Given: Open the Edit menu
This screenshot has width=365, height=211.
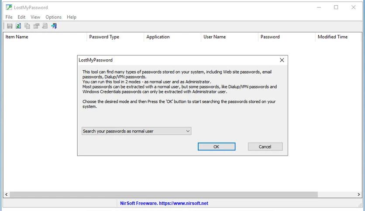Looking at the screenshot, I should click(21, 17).
